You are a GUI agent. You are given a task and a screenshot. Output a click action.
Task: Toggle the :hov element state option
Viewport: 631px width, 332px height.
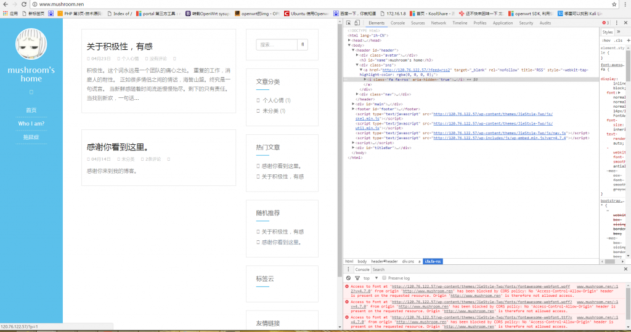point(606,40)
